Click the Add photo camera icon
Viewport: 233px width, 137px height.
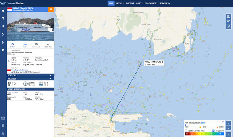tap(36, 44)
